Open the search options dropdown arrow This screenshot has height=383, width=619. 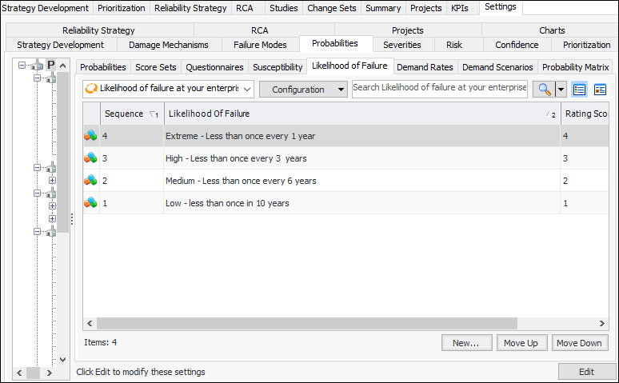tap(561, 90)
